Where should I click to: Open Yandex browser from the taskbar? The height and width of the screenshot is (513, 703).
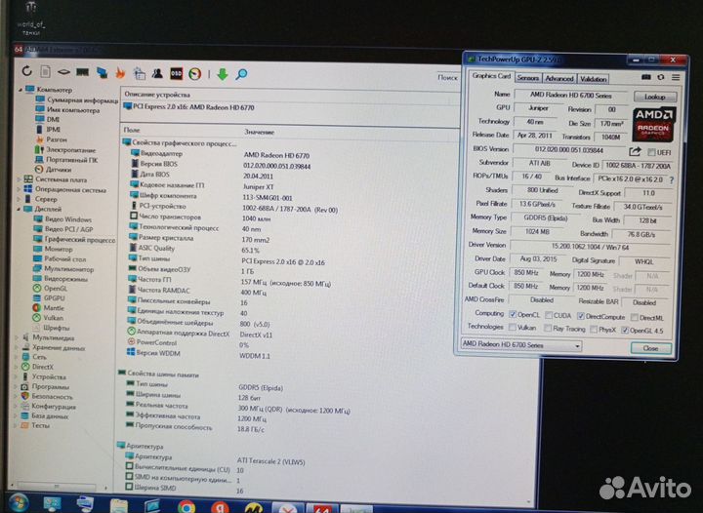(x=220, y=507)
